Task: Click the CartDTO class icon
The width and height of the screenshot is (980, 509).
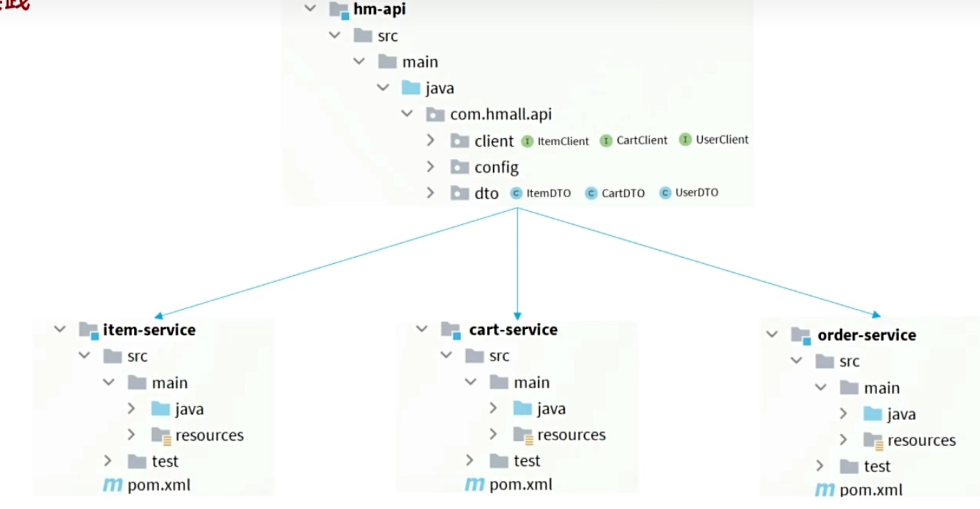Action: tap(591, 194)
